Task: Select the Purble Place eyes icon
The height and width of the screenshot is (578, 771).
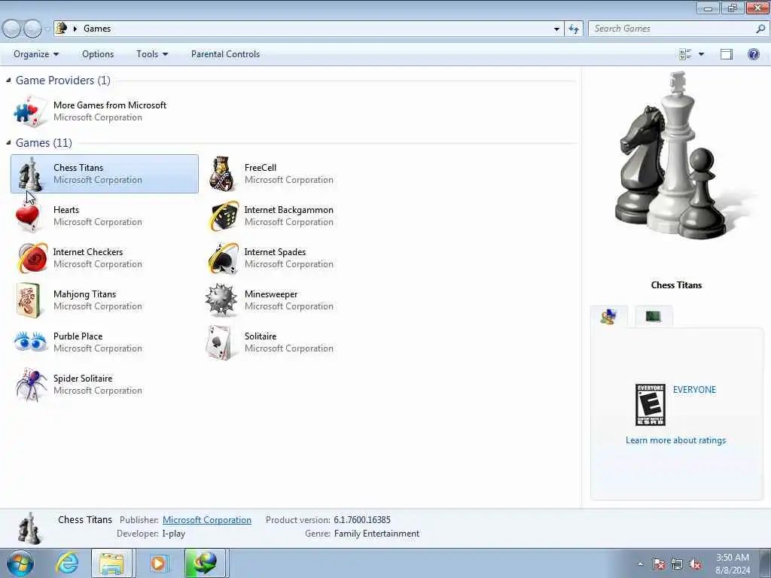Action: click(30, 342)
